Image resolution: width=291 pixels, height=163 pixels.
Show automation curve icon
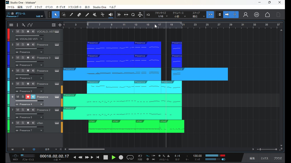click(30, 25)
